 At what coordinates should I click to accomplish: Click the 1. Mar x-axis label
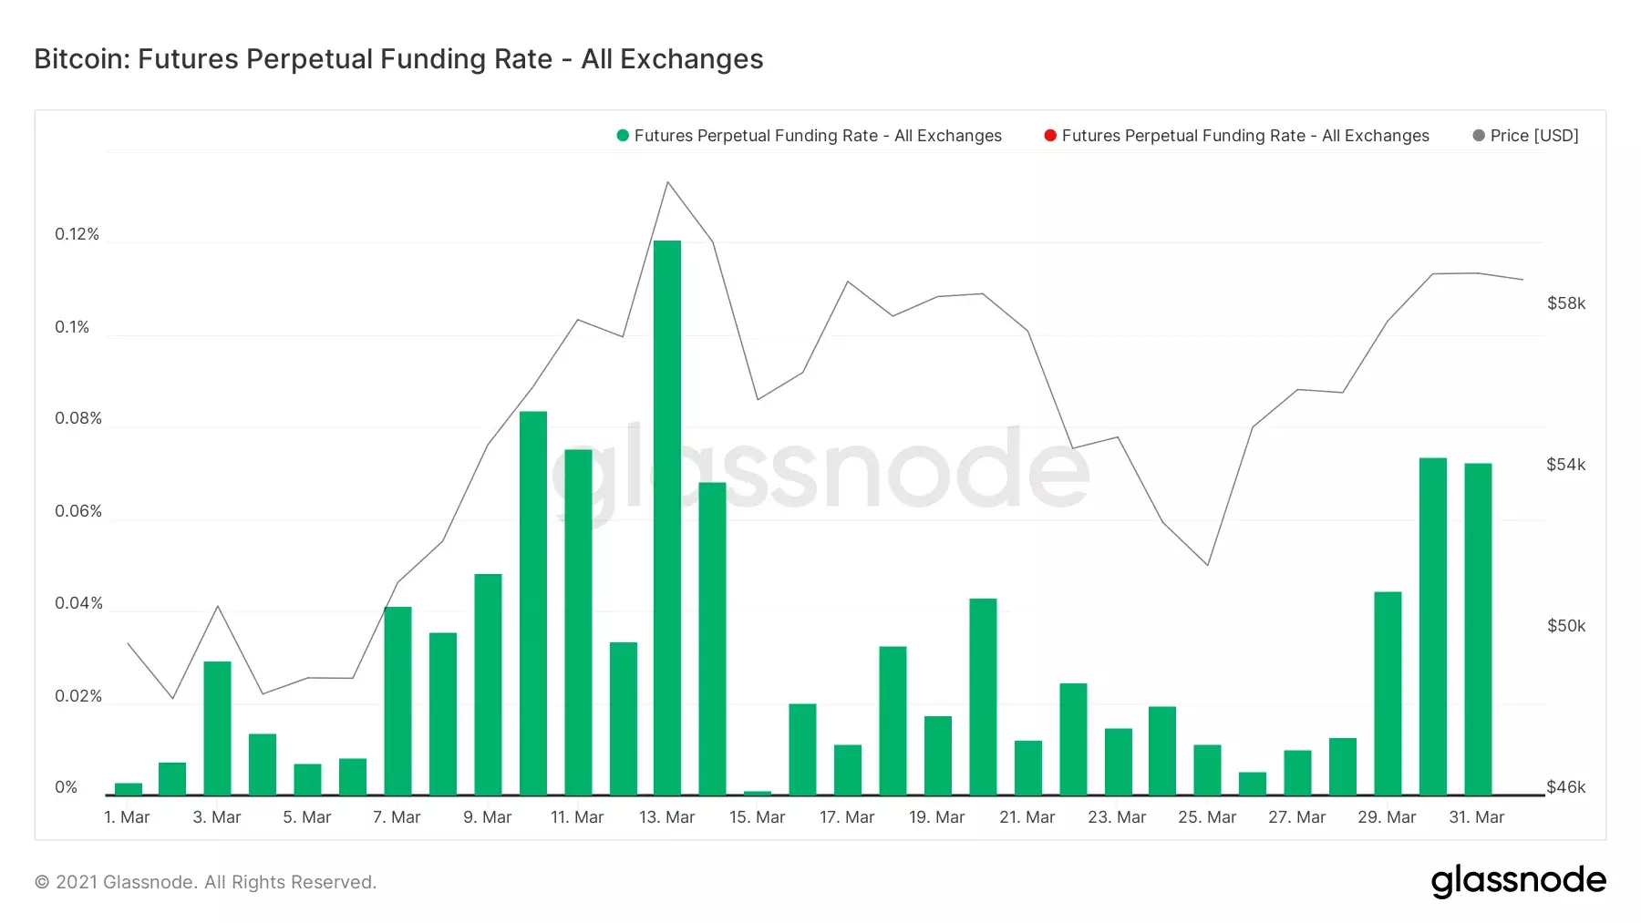[x=127, y=817]
